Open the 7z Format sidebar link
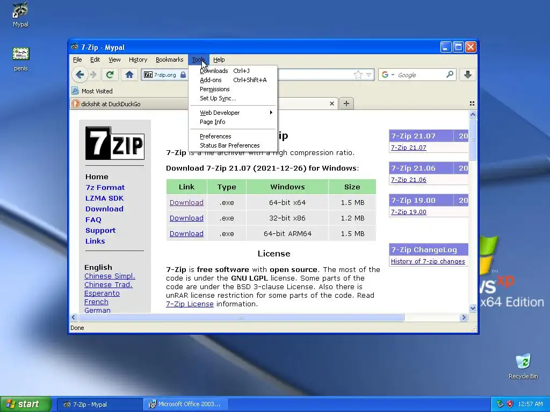The width and height of the screenshot is (550, 412). pos(105,187)
